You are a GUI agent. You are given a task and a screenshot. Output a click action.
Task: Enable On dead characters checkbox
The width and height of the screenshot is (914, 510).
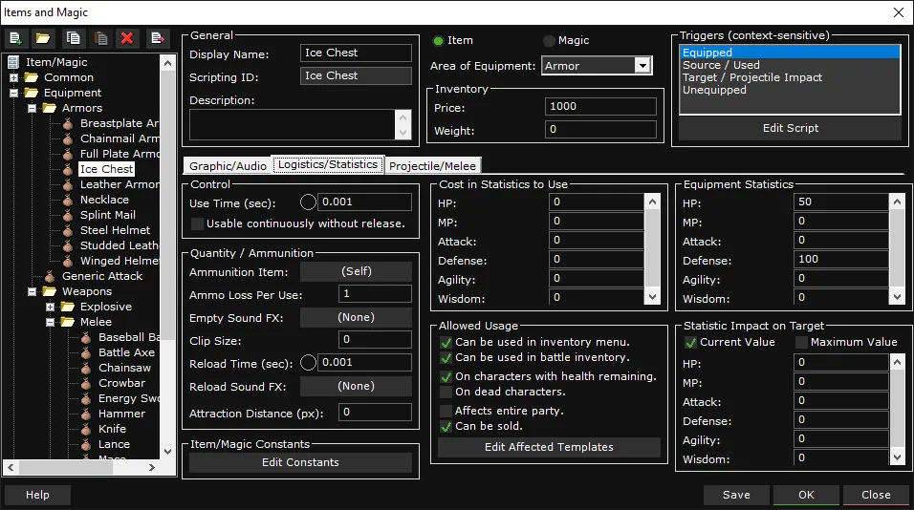click(x=446, y=392)
